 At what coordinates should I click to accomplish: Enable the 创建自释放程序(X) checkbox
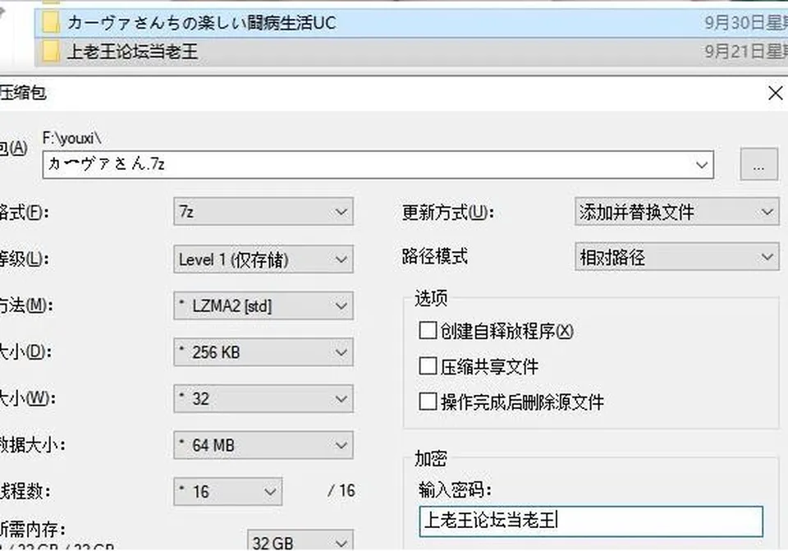click(x=428, y=331)
